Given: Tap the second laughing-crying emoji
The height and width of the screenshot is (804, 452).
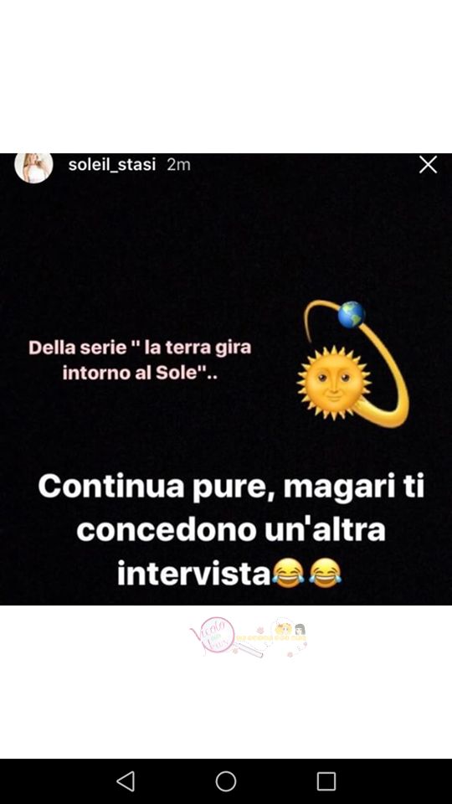Looking at the screenshot, I should [326, 573].
